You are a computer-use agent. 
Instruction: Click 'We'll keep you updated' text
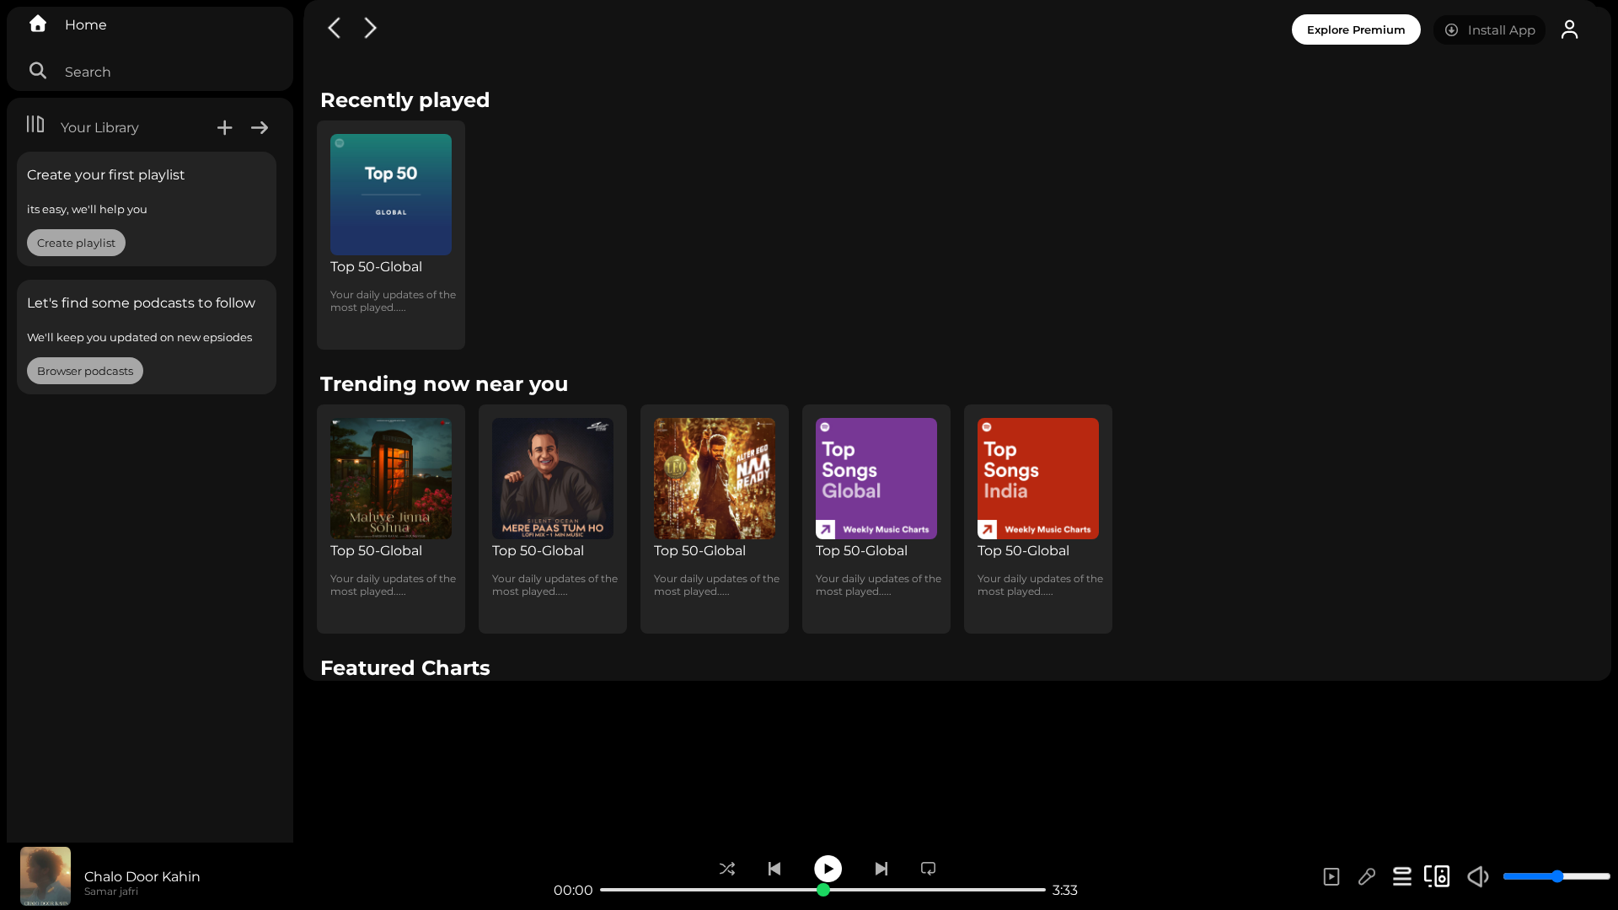coord(139,338)
